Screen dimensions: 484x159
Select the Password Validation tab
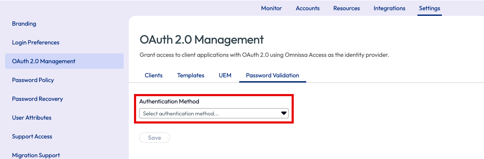pyautogui.click(x=273, y=75)
